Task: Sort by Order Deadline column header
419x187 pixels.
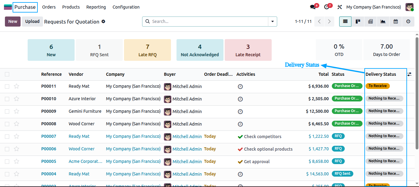Action: [218, 74]
